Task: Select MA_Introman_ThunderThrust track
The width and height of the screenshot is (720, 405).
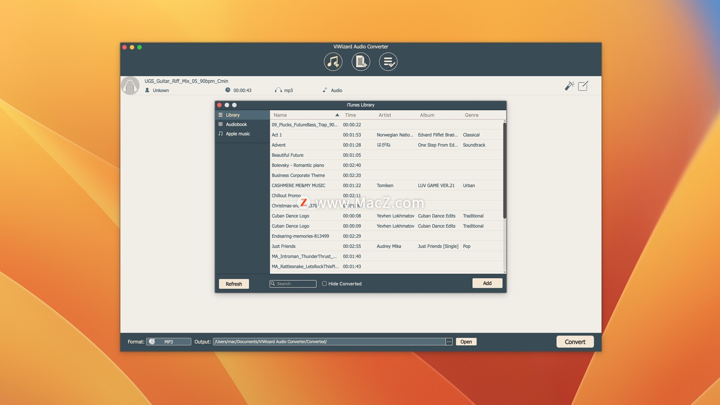Action: tap(386, 256)
